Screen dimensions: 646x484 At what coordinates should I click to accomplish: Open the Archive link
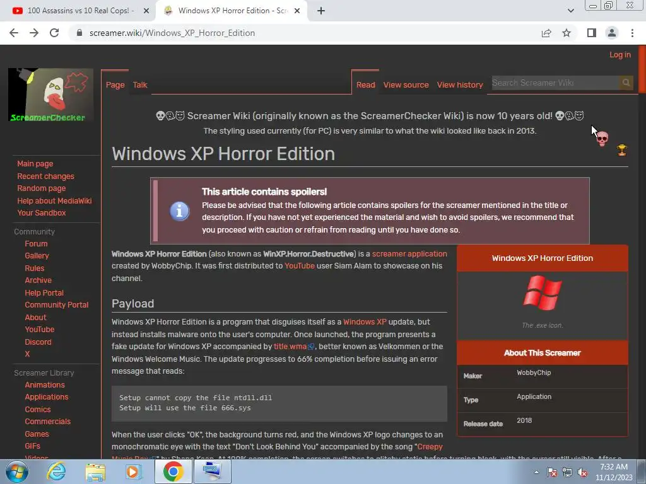38,280
